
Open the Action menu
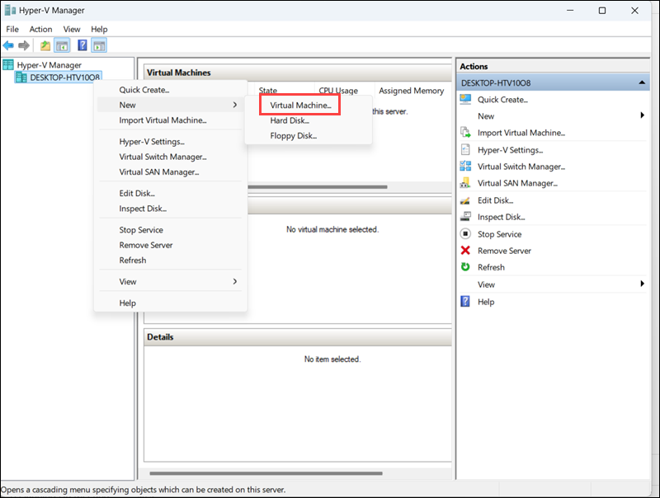(40, 29)
